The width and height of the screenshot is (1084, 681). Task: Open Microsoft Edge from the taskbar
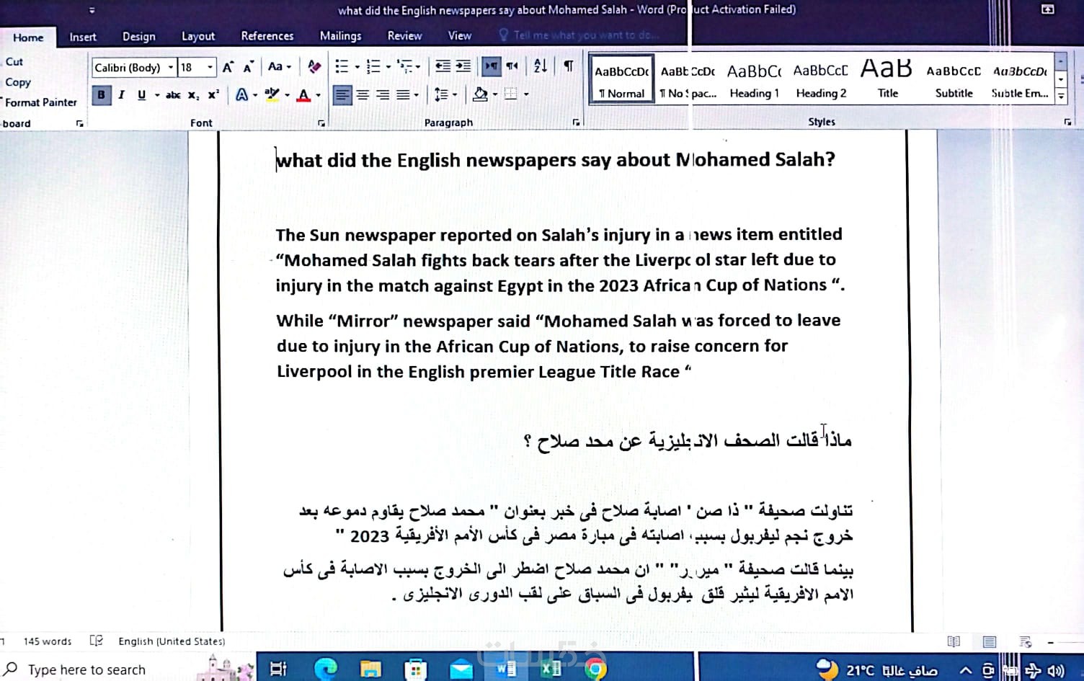click(326, 669)
